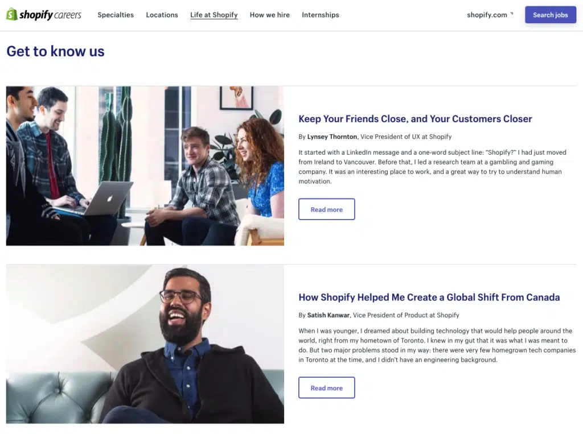
Task: Click the author name Satish Kanwar
Action: 329,315
